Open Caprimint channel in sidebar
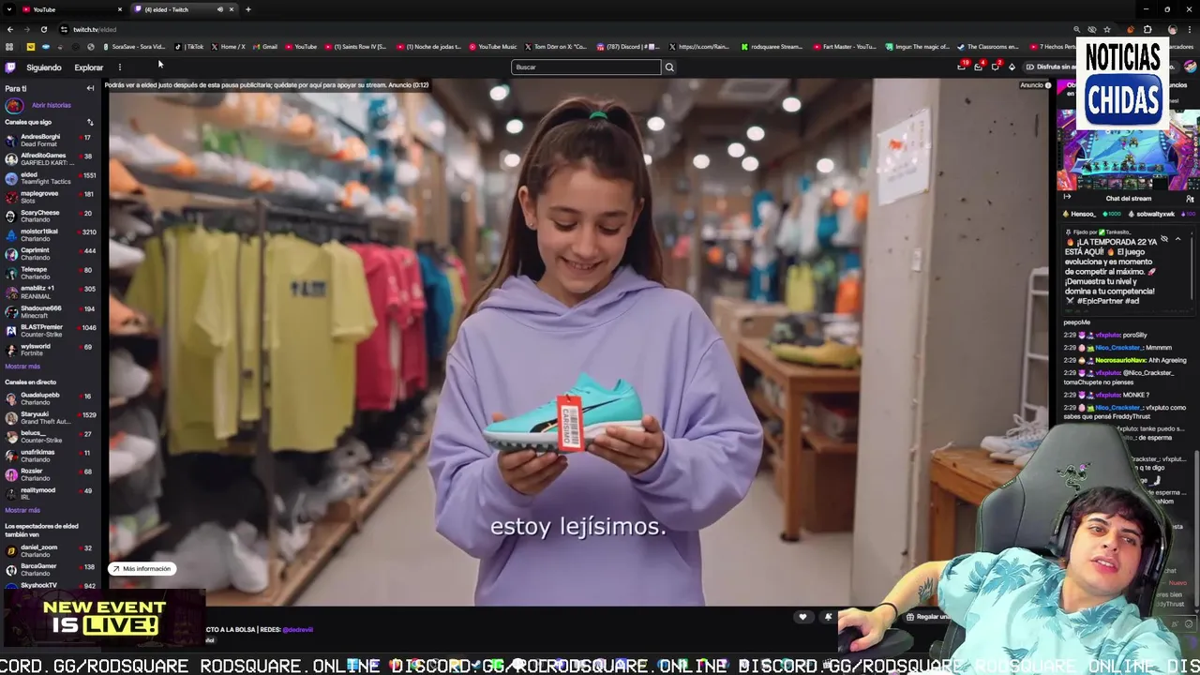The height and width of the screenshot is (675, 1200). click(x=50, y=254)
